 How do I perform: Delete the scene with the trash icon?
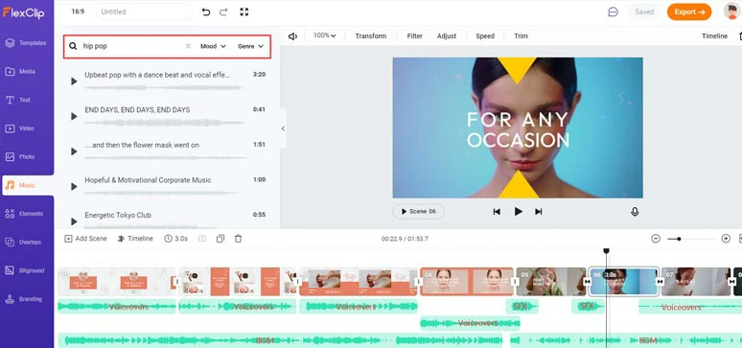coord(238,239)
